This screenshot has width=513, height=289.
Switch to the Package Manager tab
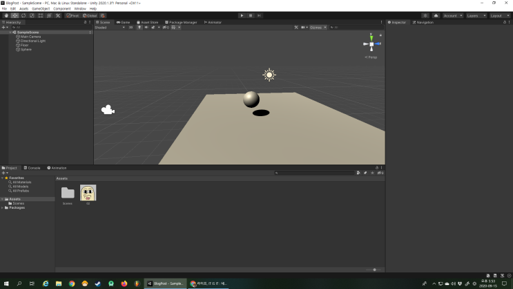(x=181, y=22)
